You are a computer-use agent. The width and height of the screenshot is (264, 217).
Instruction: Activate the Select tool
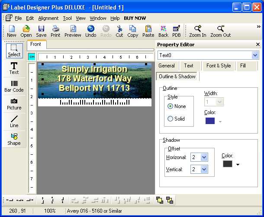pos(14,51)
